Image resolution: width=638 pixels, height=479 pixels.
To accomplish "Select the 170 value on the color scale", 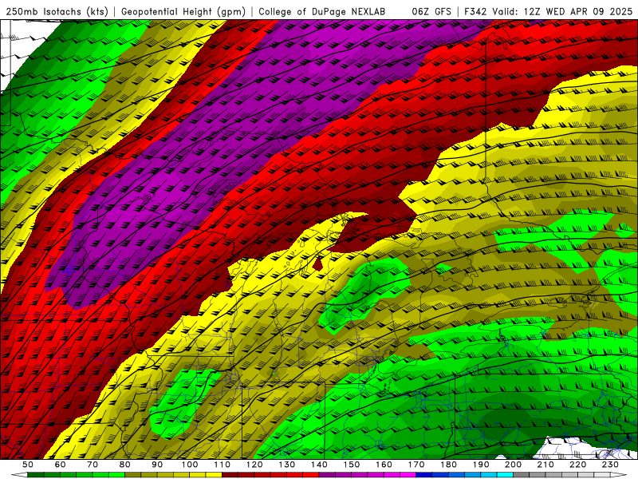I will point(416,465).
